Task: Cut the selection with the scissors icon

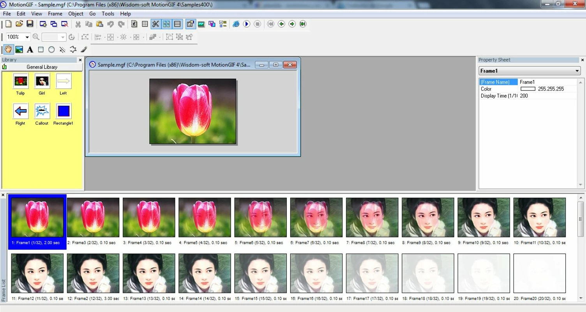Action: click(78, 24)
